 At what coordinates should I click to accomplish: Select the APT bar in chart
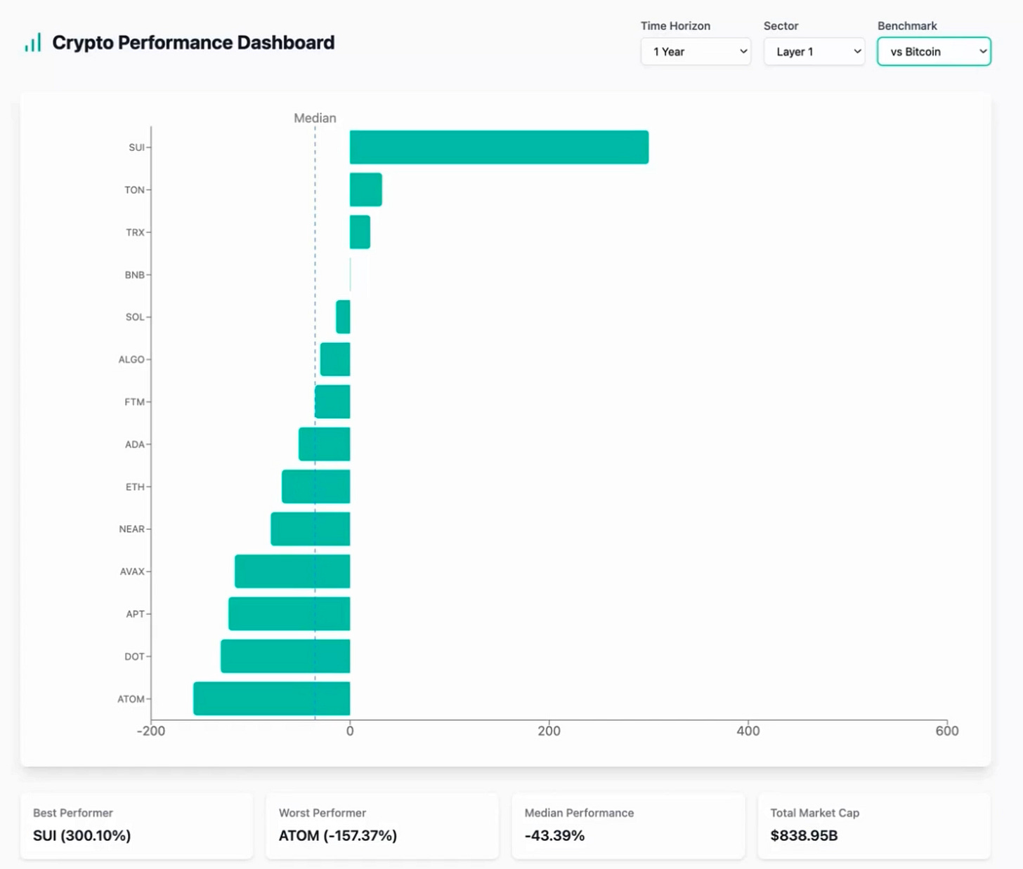(x=289, y=613)
